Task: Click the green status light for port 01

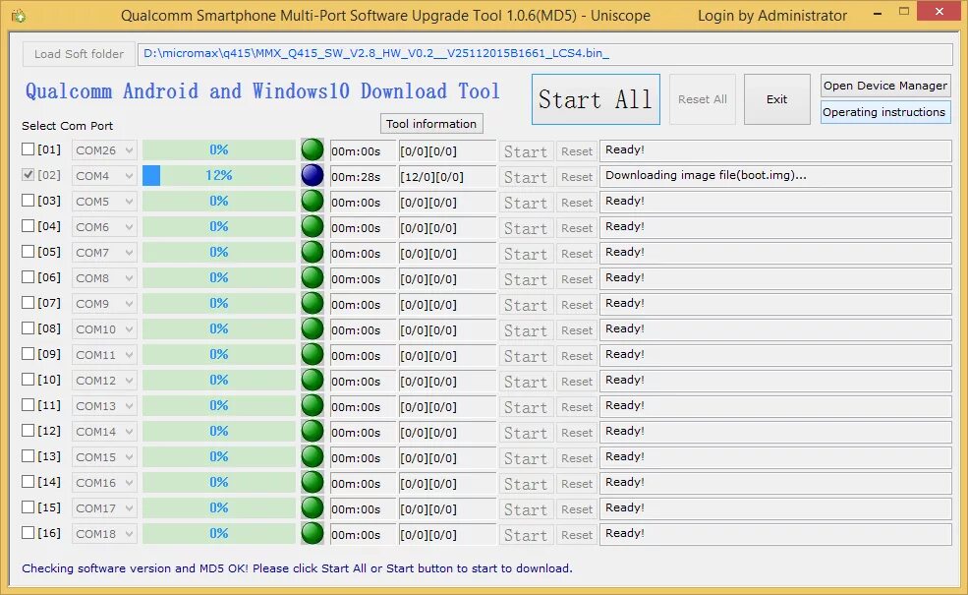Action: tap(313, 150)
